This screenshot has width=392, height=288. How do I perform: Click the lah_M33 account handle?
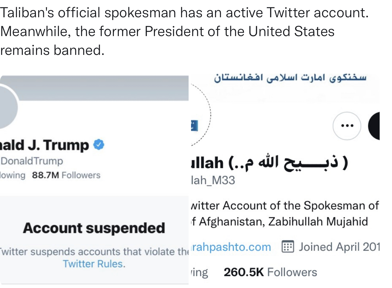pyautogui.click(x=213, y=180)
